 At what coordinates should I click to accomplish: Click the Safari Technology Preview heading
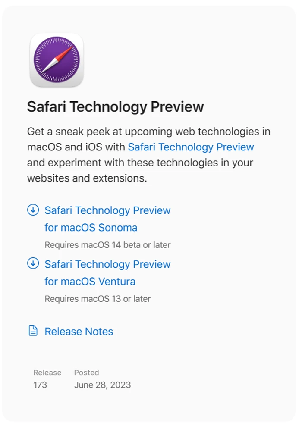[116, 106]
